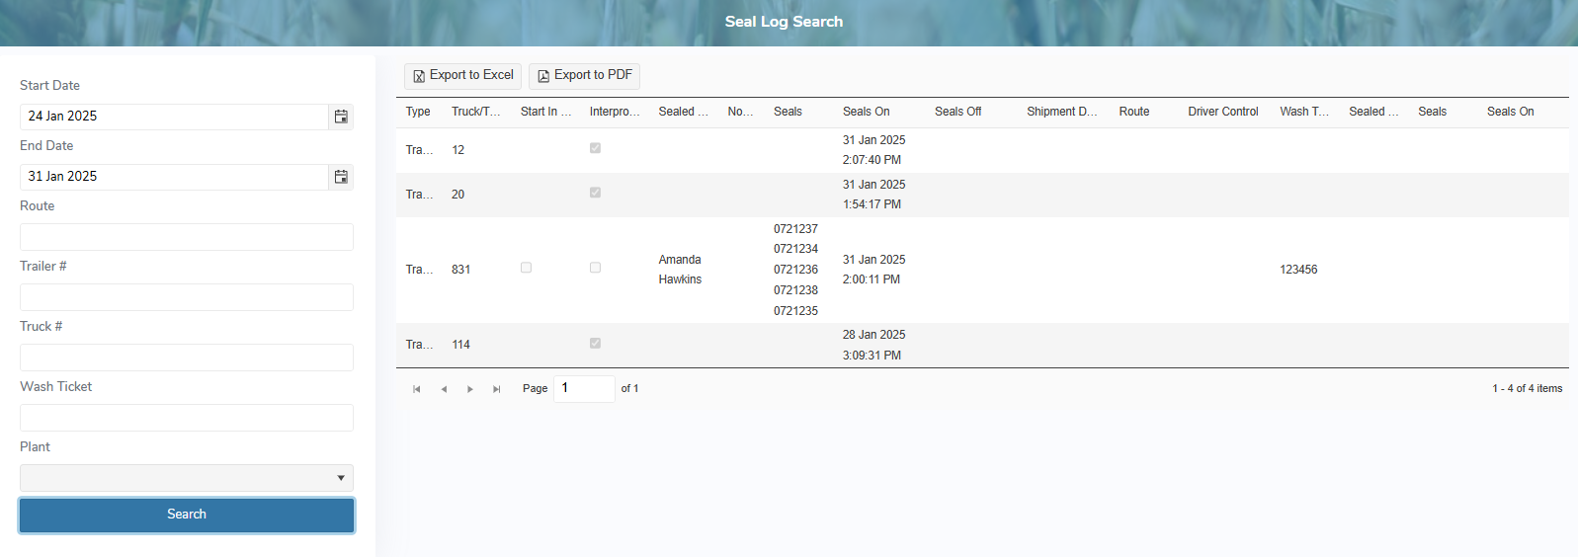Click the Wash Ticket input box
This screenshot has width=1578, height=557.
point(187,418)
